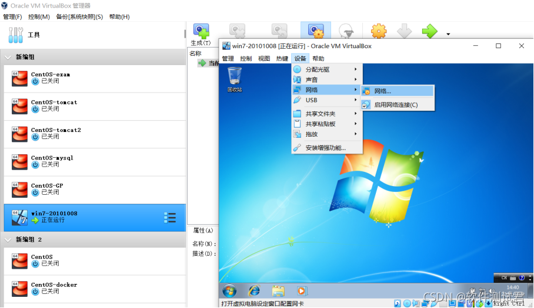
Task: Select the CentOS-tomcat2 virtual machine
Action: pyautogui.click(x=95, y=134)
